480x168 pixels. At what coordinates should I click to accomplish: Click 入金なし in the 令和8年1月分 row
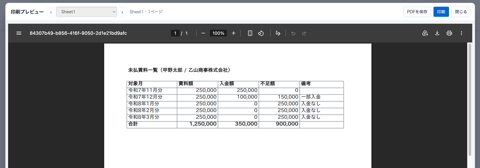311,104
